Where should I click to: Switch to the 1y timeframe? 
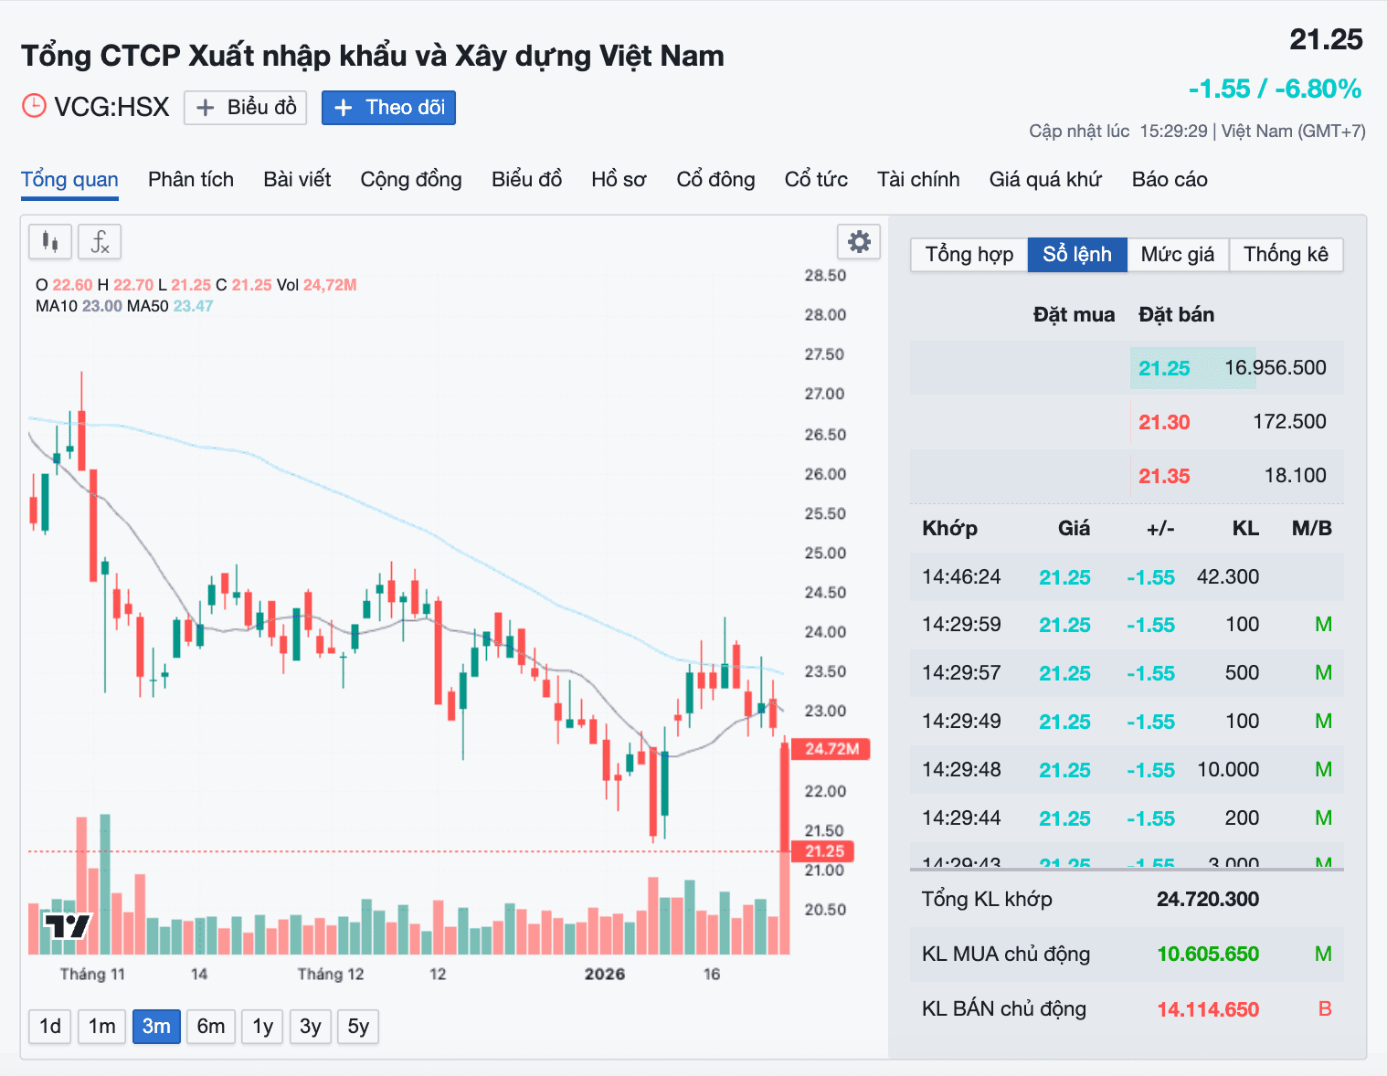tap(262, 1026)
